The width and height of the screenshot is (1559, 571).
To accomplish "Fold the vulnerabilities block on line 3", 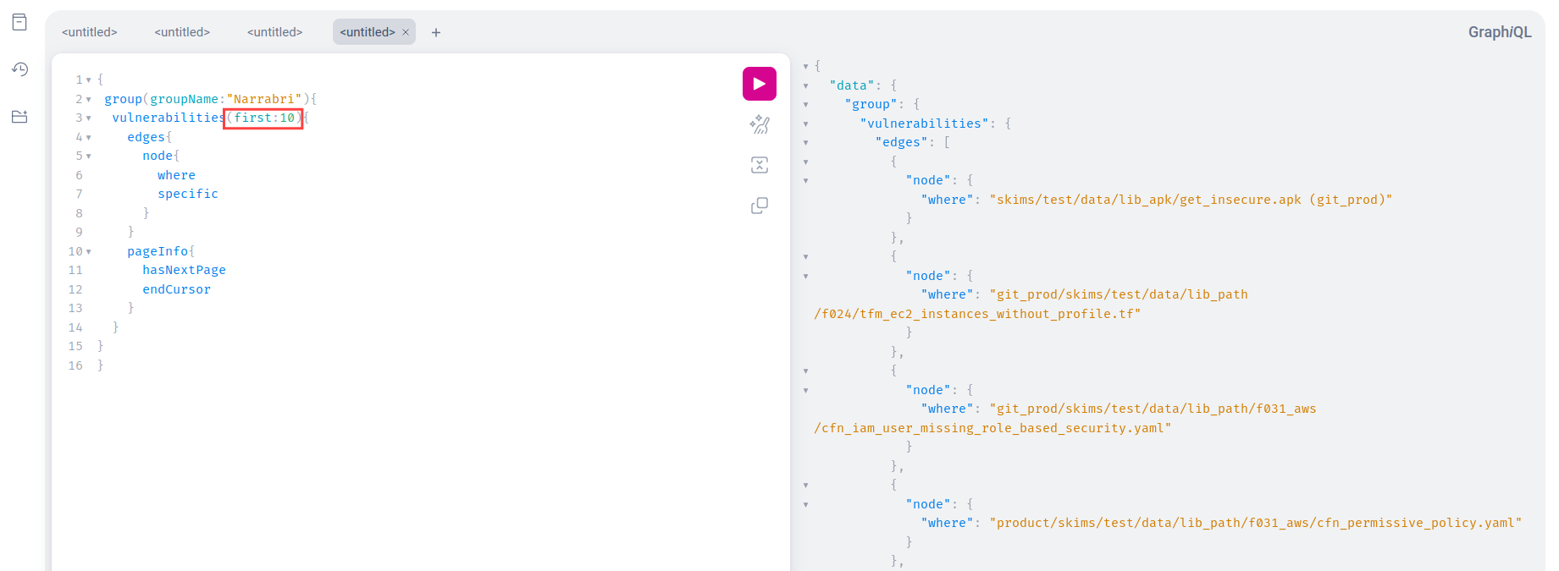I will coord(88,118).
